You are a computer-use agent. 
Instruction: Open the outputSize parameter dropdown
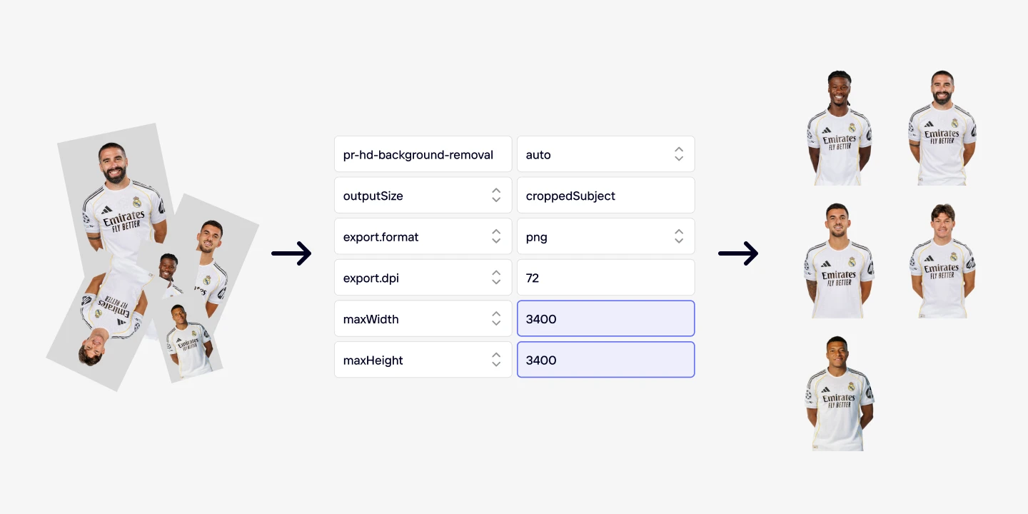pos(495,196)
